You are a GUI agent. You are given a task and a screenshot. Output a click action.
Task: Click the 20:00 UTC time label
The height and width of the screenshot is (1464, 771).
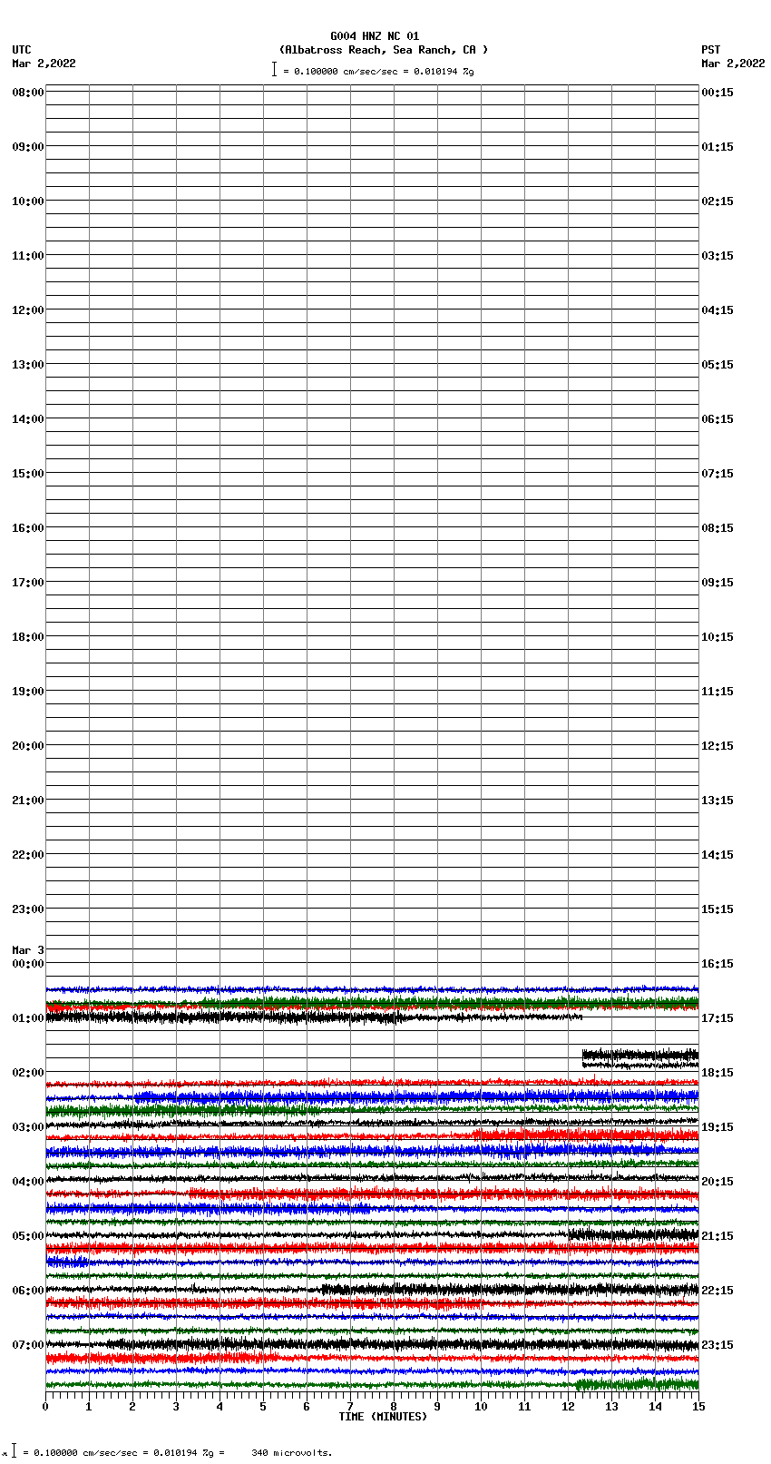click(x=28, y=746)
